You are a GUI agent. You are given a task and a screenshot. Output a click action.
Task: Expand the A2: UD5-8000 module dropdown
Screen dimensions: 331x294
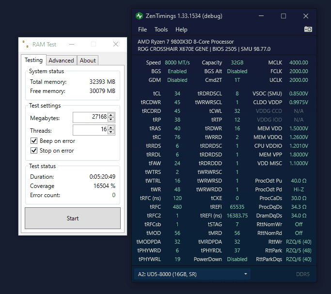(x=192, y=274)
